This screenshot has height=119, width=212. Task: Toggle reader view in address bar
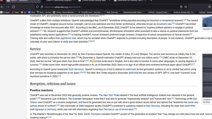[x=181, y=7]
